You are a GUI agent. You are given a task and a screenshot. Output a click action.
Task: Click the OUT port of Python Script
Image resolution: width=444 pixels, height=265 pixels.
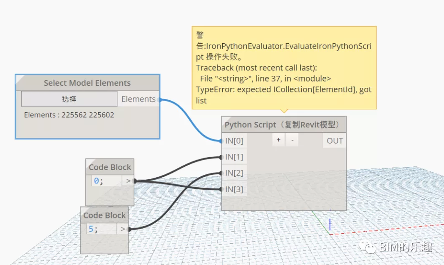pos(335,141)
